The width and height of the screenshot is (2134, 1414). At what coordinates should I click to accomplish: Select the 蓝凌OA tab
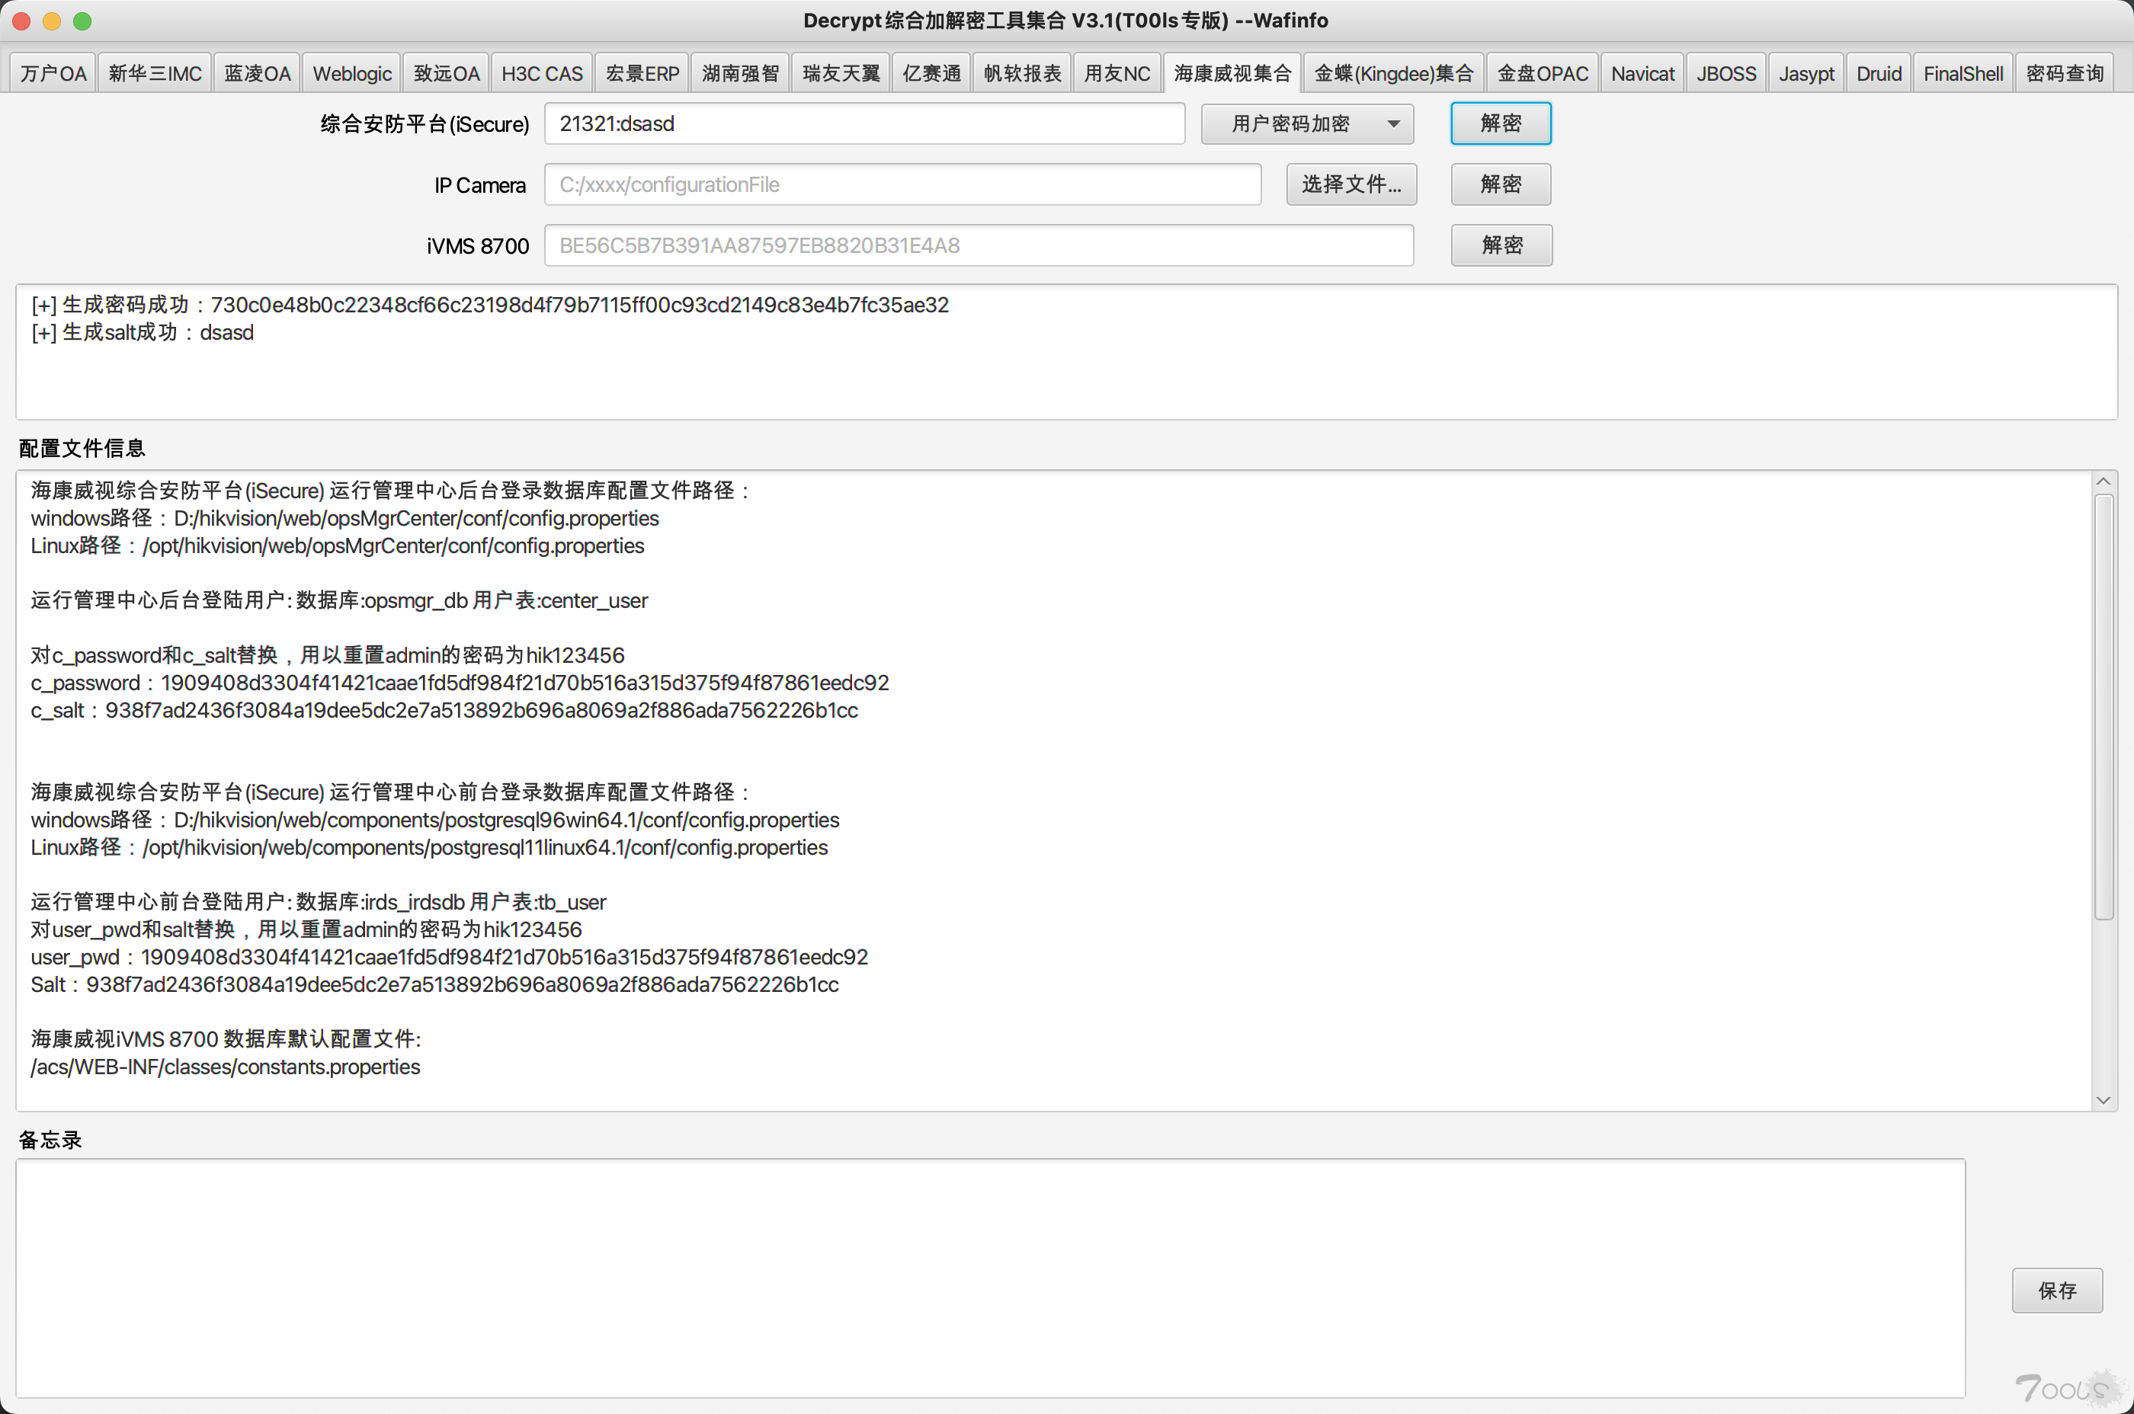coord(257,73)
